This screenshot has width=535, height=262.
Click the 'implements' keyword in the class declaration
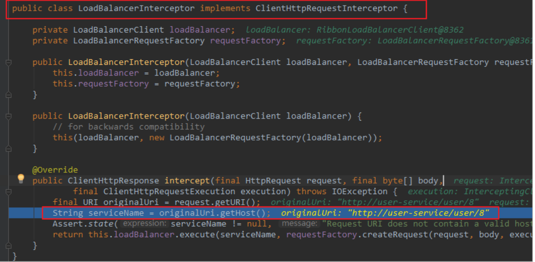(225, 9)
